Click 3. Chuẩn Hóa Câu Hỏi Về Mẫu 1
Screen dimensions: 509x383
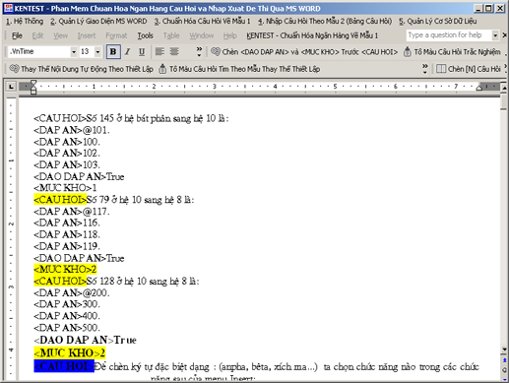click(x=202, y=22)
